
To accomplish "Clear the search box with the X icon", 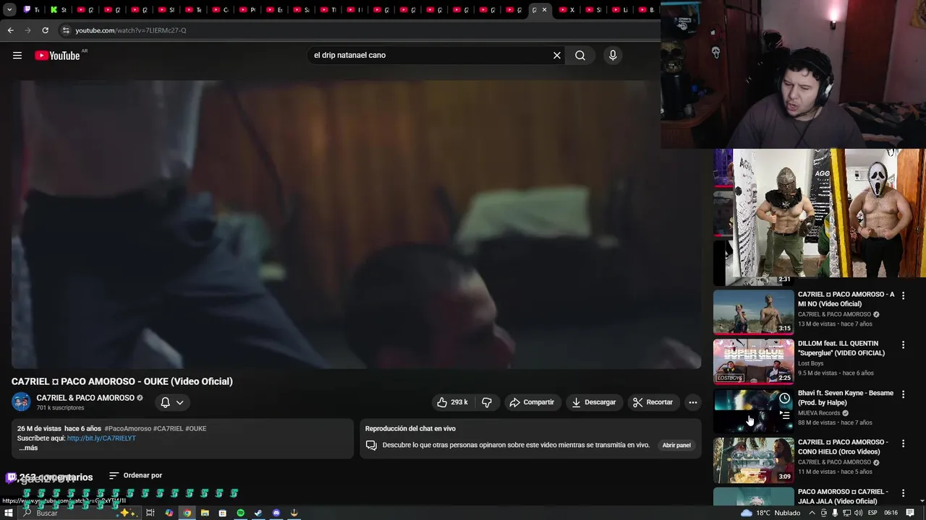I will [x=557, y=56].
